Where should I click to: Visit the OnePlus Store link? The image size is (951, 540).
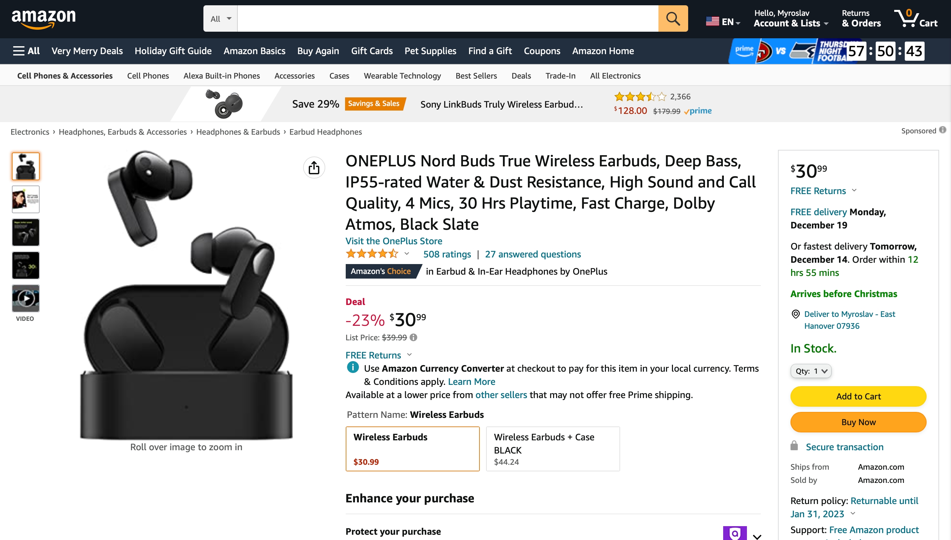394,241
